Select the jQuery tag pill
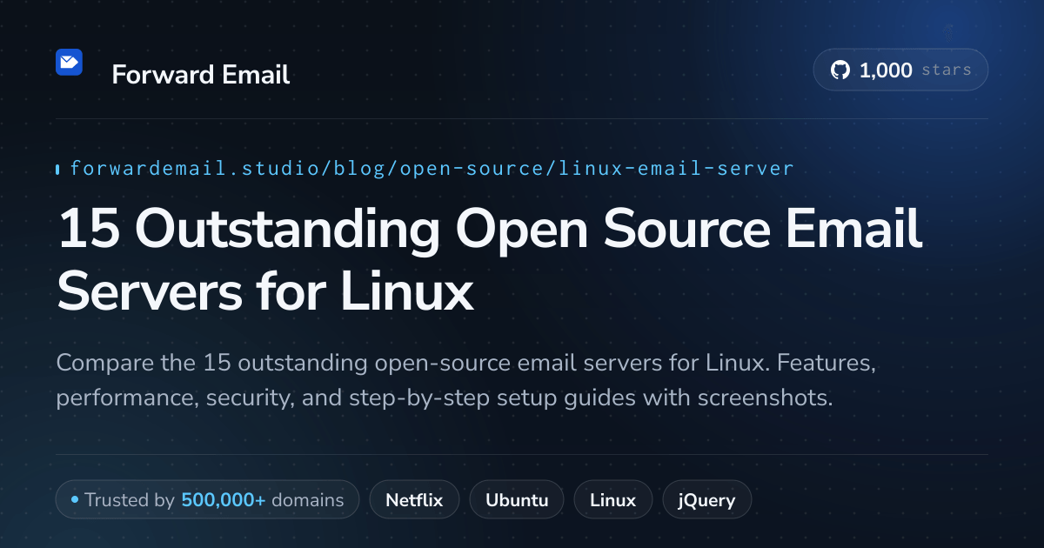 707,500
